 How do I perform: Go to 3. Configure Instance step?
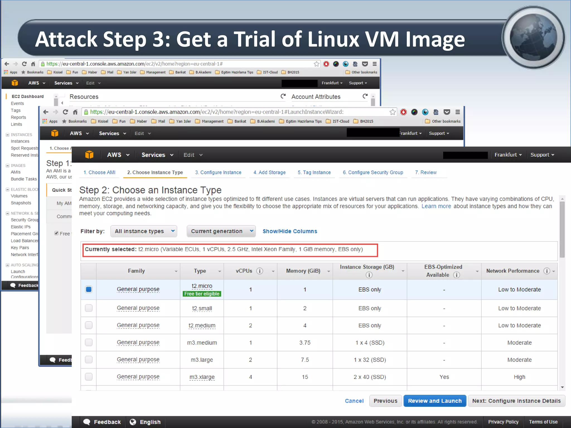[x=218, y=172]
